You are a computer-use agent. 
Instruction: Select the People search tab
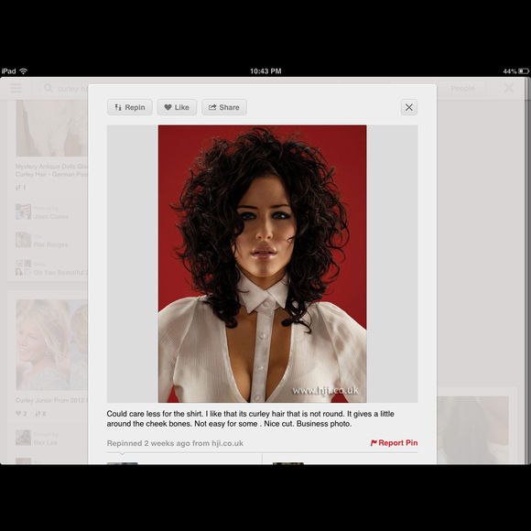(462, 88)
